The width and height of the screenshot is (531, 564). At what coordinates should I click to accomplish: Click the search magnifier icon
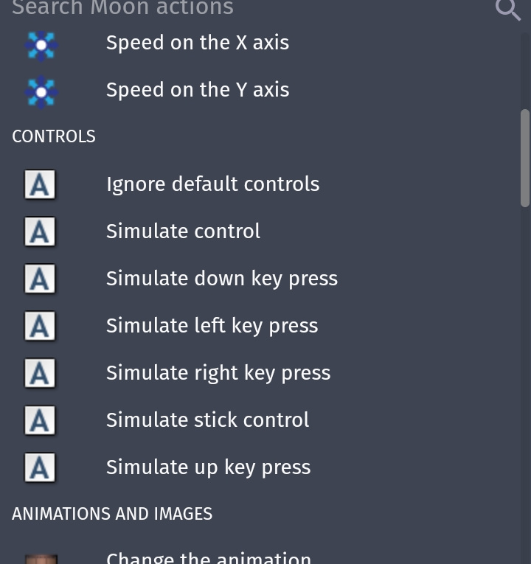tap(507, 10)
